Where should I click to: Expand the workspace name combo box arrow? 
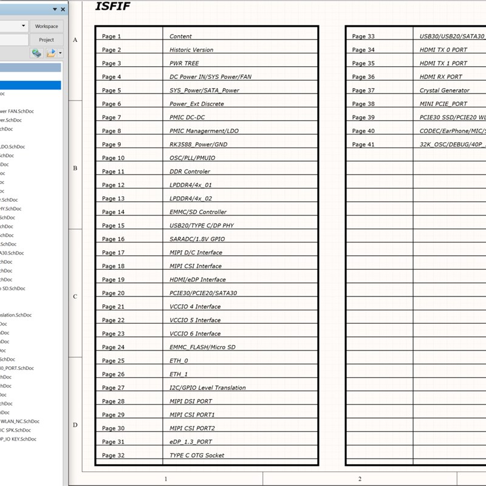pyautogui.click(x=23, y=26)
